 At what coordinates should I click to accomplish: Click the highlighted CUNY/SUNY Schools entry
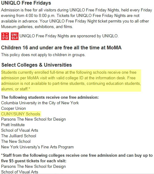[x=21, y=114]
